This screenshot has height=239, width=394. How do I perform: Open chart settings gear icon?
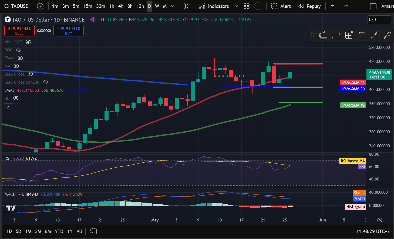[380, 220]
